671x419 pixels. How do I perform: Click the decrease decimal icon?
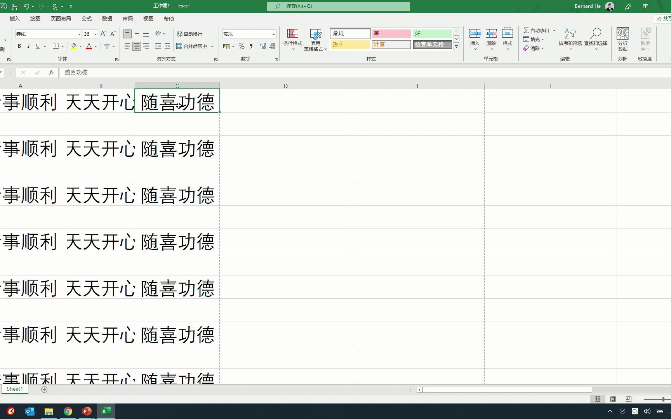(x=273, y=46)
